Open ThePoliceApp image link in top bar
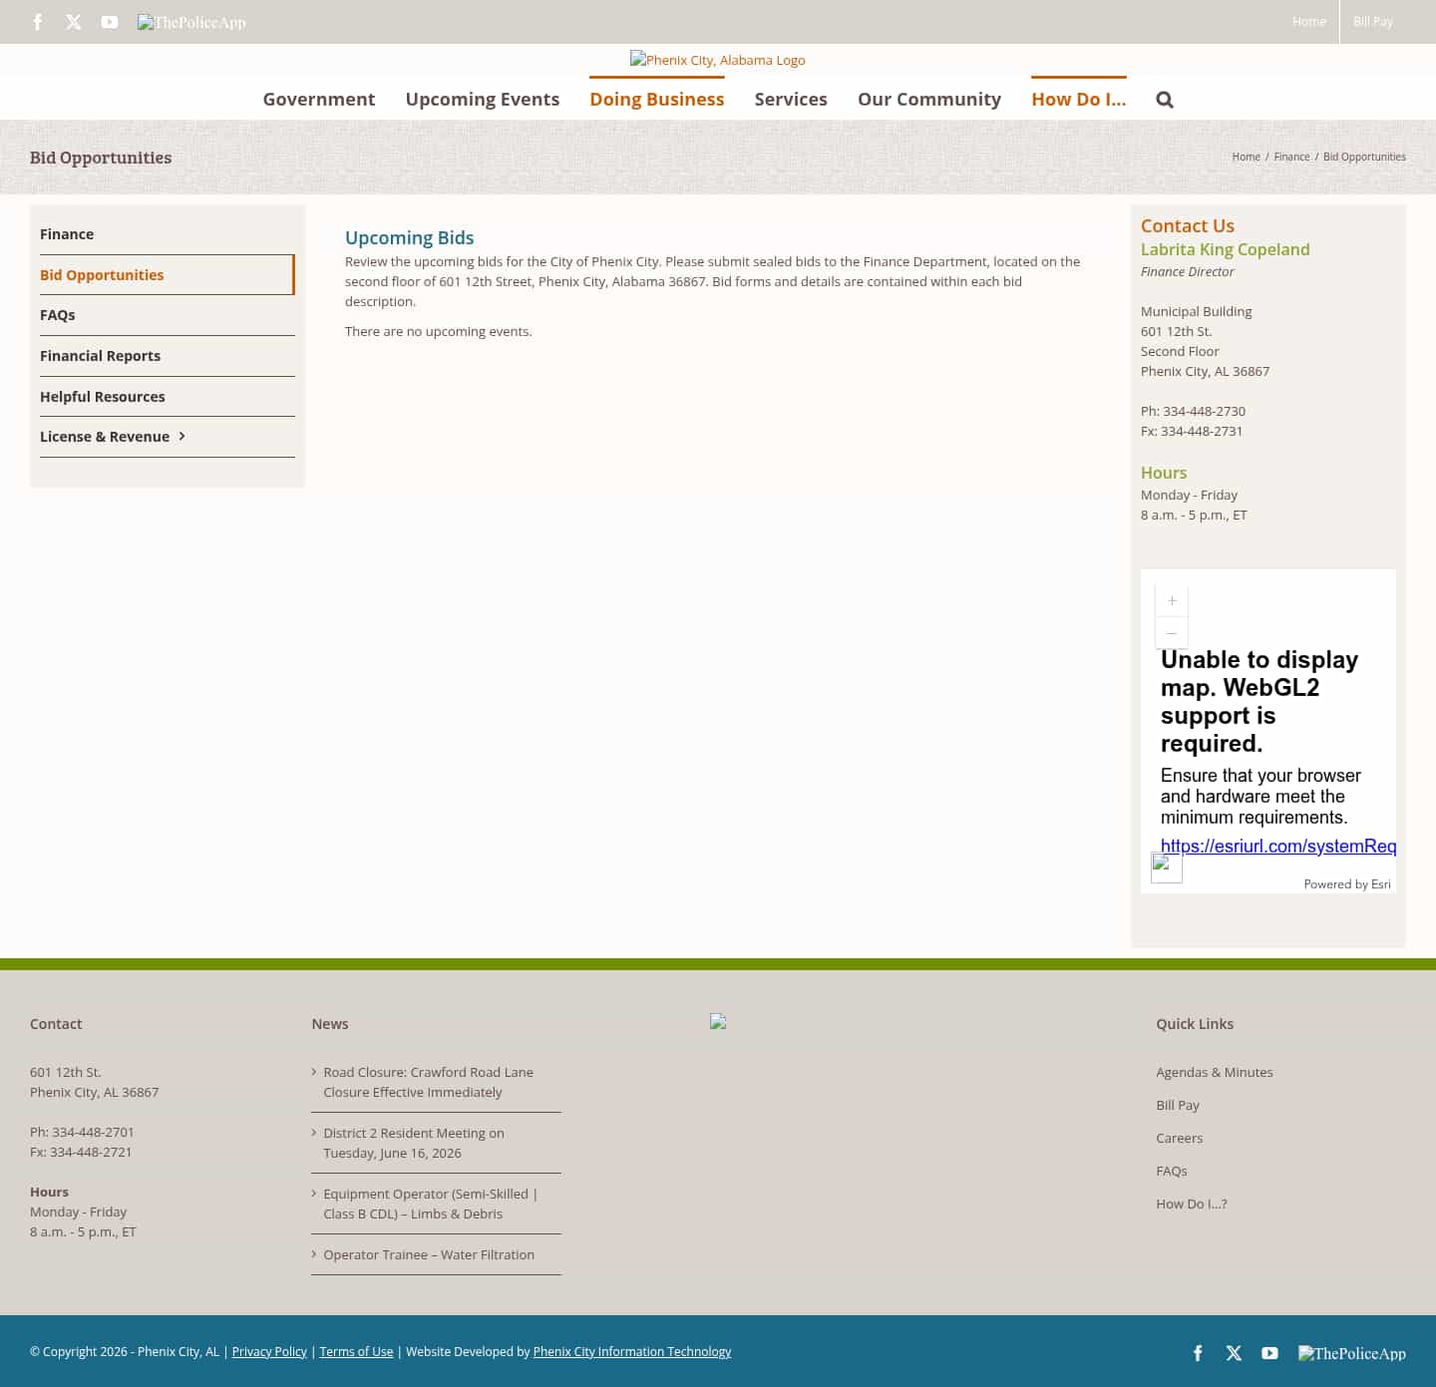This screenshot has width=1436, height=1387. [x=191, y=22]
